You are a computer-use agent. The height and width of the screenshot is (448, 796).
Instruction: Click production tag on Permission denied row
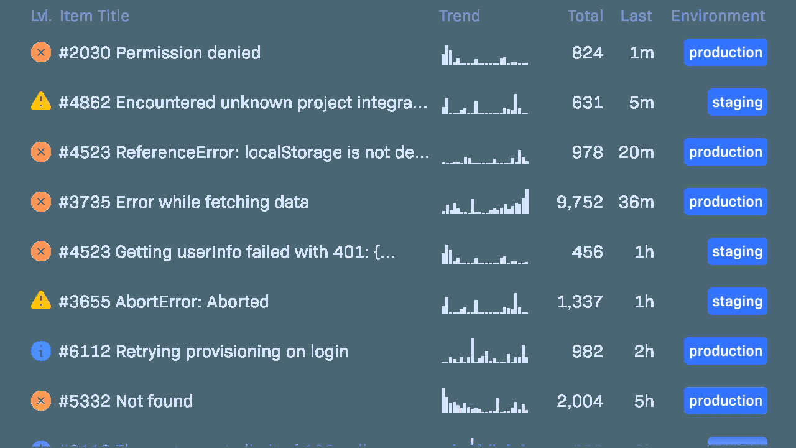tap(725, 52)
